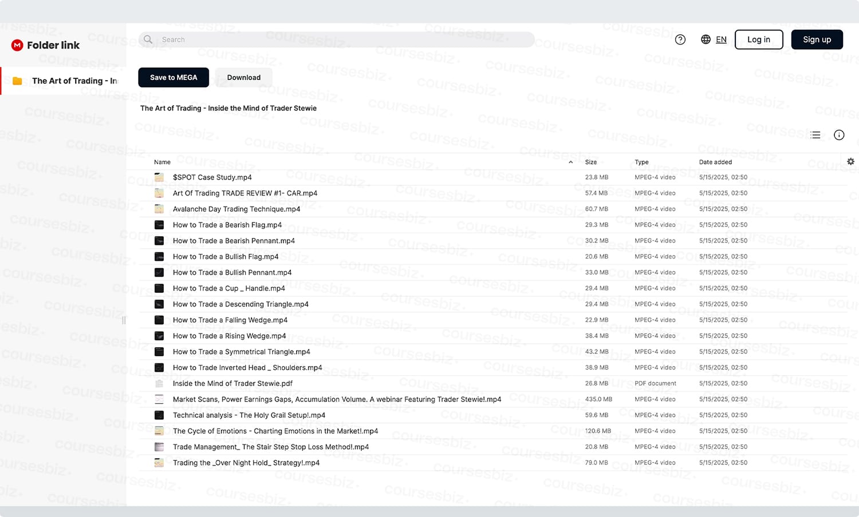Viewport: 859px width, 517px height.
Task: Click the 120.6 MB size value
Action: point(598,431)
